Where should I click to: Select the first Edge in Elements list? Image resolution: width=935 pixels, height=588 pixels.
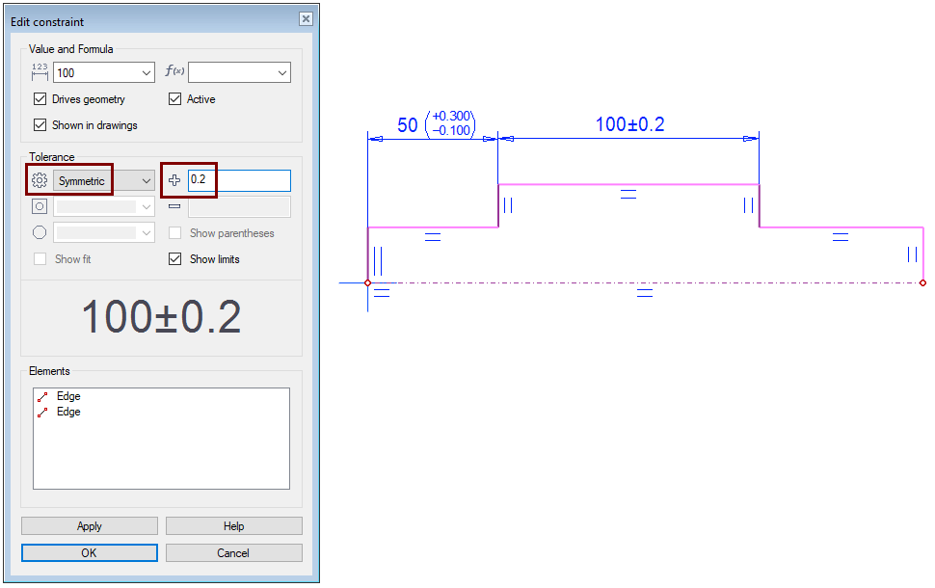tap(68, 396)
